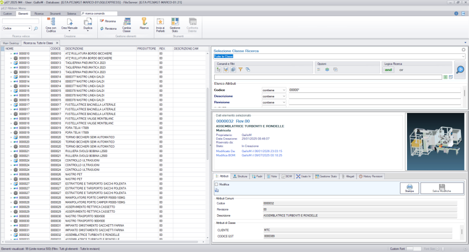Screen dimensions: 469x252
Task: Click the Cambia Classe icon
Action: pyautogui.click(x=127, y=22)
